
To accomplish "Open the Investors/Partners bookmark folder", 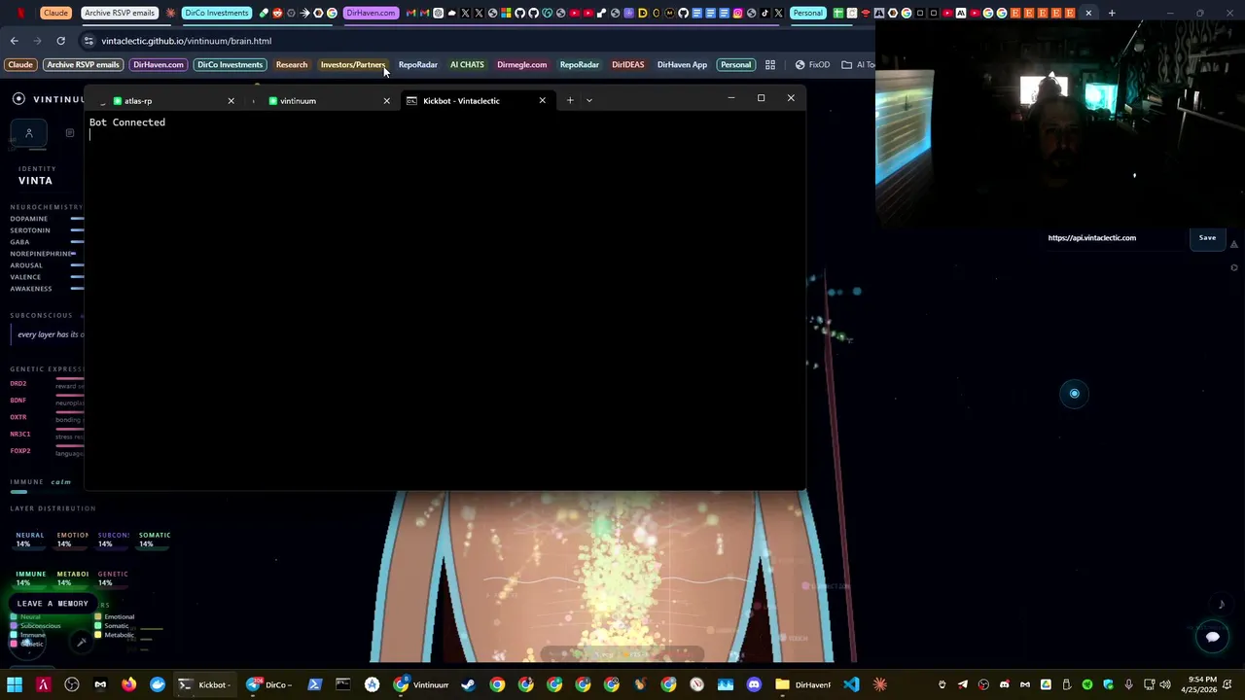I will click(352, 65).
